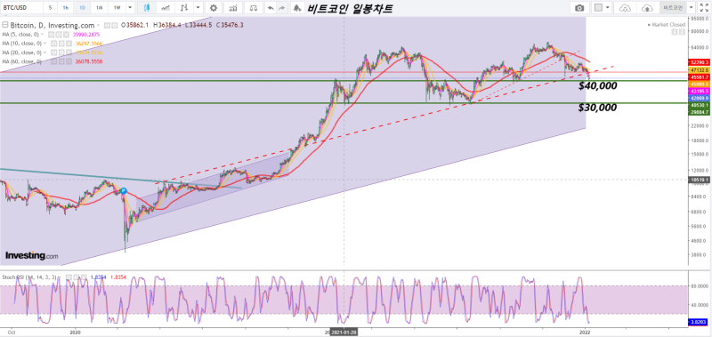Select the candlestick chart style

pyautogui.click(x=146, y=8)
